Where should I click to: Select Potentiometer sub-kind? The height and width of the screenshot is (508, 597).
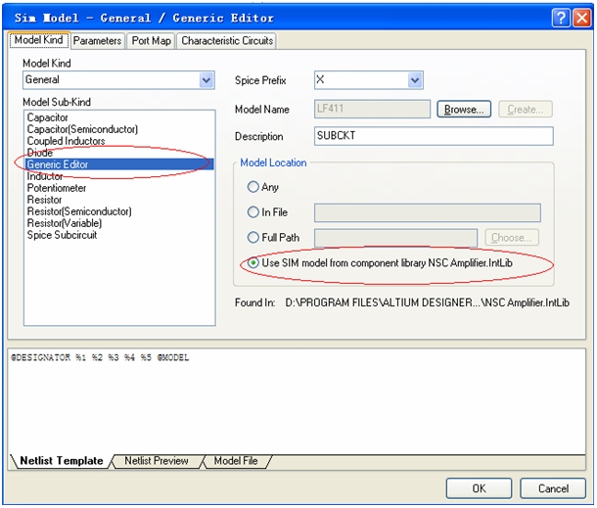57,188
